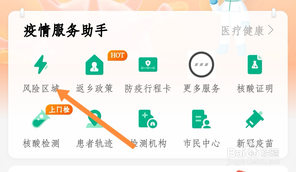Open the 核酸检测 test tube icon
Image resolution: width=296 pixels, height=172 pixels.
41,119
